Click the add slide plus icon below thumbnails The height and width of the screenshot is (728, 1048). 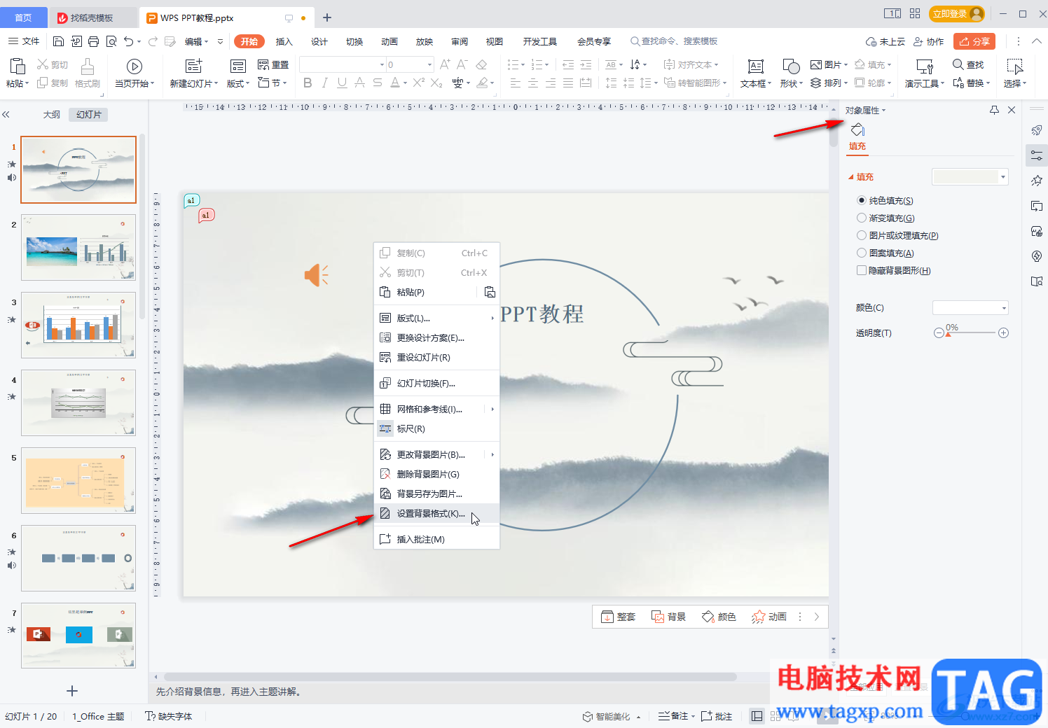tap(71, 691)
